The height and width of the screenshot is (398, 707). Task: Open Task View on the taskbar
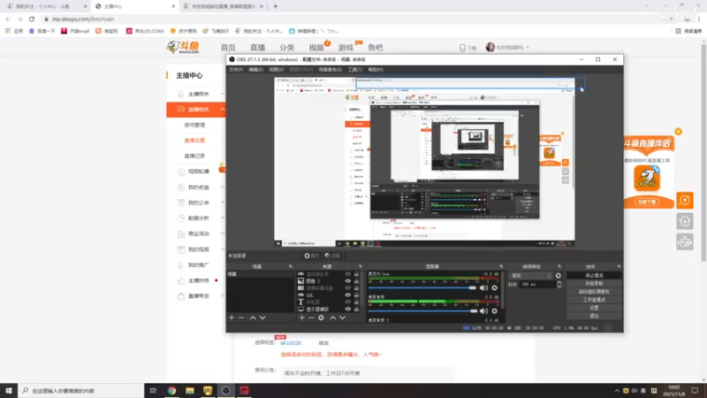click(153, 391)
